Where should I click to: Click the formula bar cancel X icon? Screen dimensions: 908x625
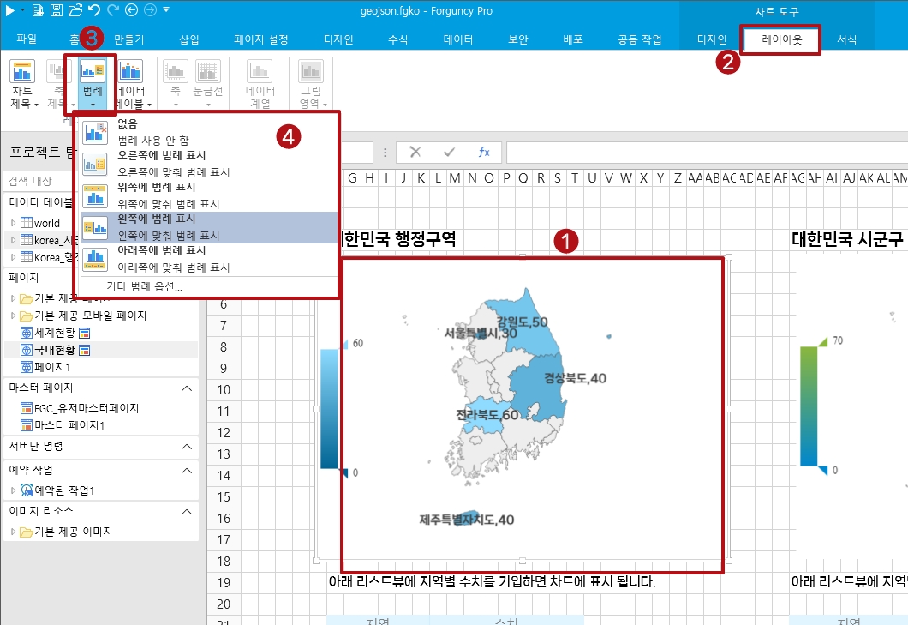415,152
